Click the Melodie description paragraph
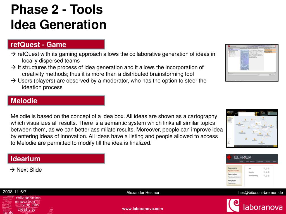 [x=117, y=130]
